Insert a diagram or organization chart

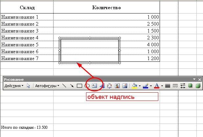[x=109, y=86]
